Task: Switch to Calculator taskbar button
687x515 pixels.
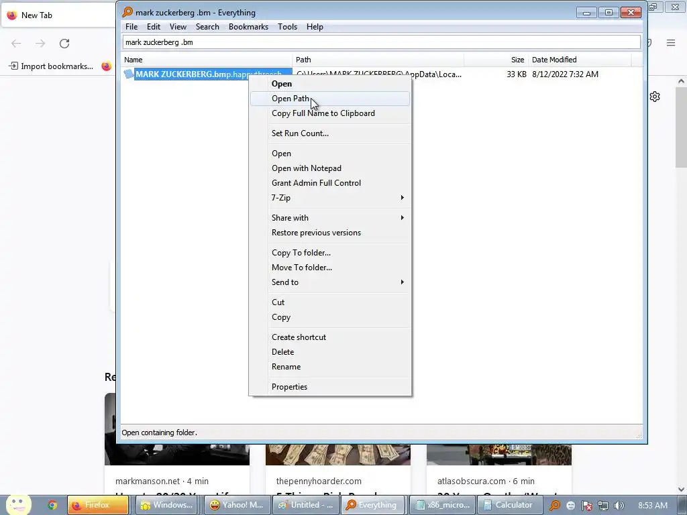Action: coord(510,506)
